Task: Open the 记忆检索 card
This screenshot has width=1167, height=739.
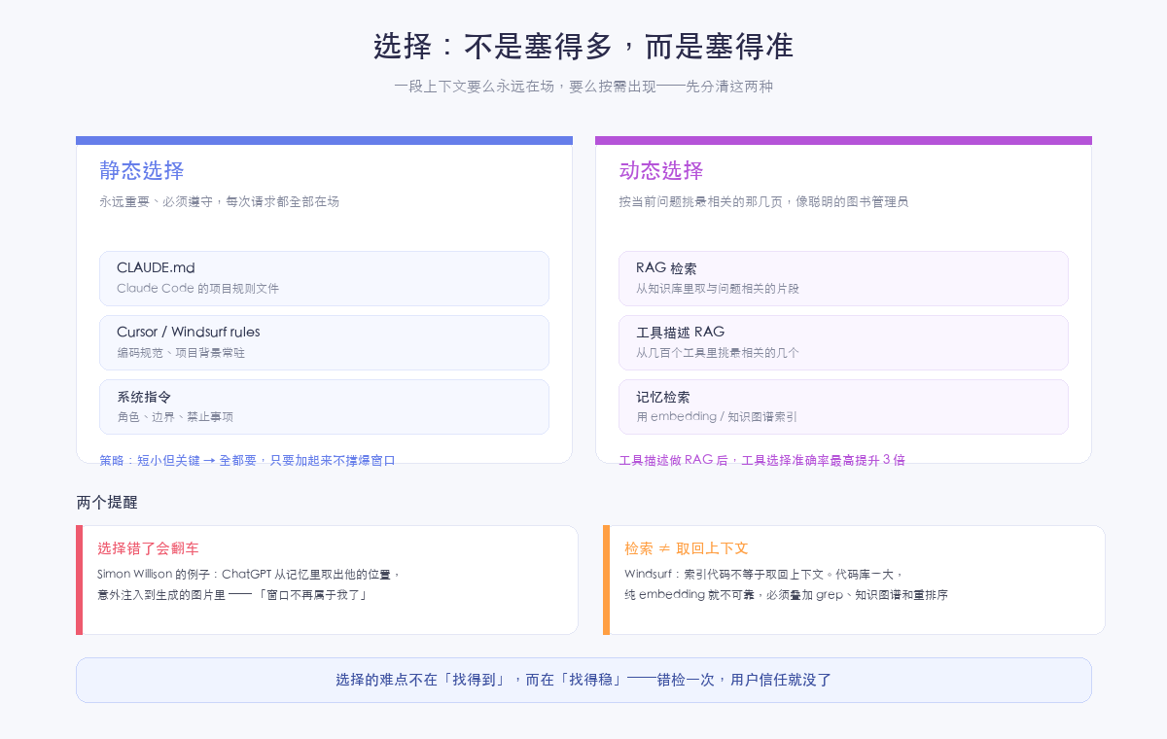Action: (843, 406)
